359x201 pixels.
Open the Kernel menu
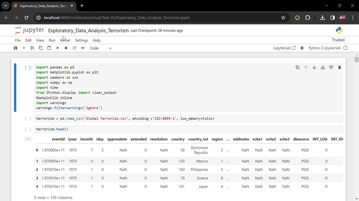pyautogui.click(x=65, y=40)
